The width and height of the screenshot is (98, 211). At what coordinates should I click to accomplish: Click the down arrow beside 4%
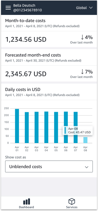(82, 37)
